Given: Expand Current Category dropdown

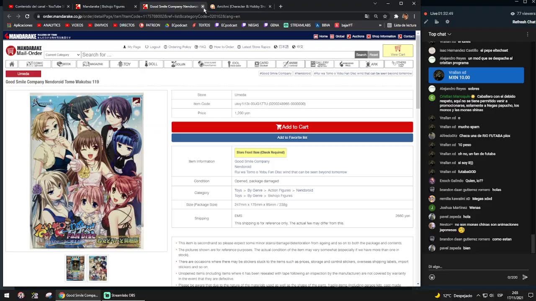Looking at the screenshot, I should 62,55.
